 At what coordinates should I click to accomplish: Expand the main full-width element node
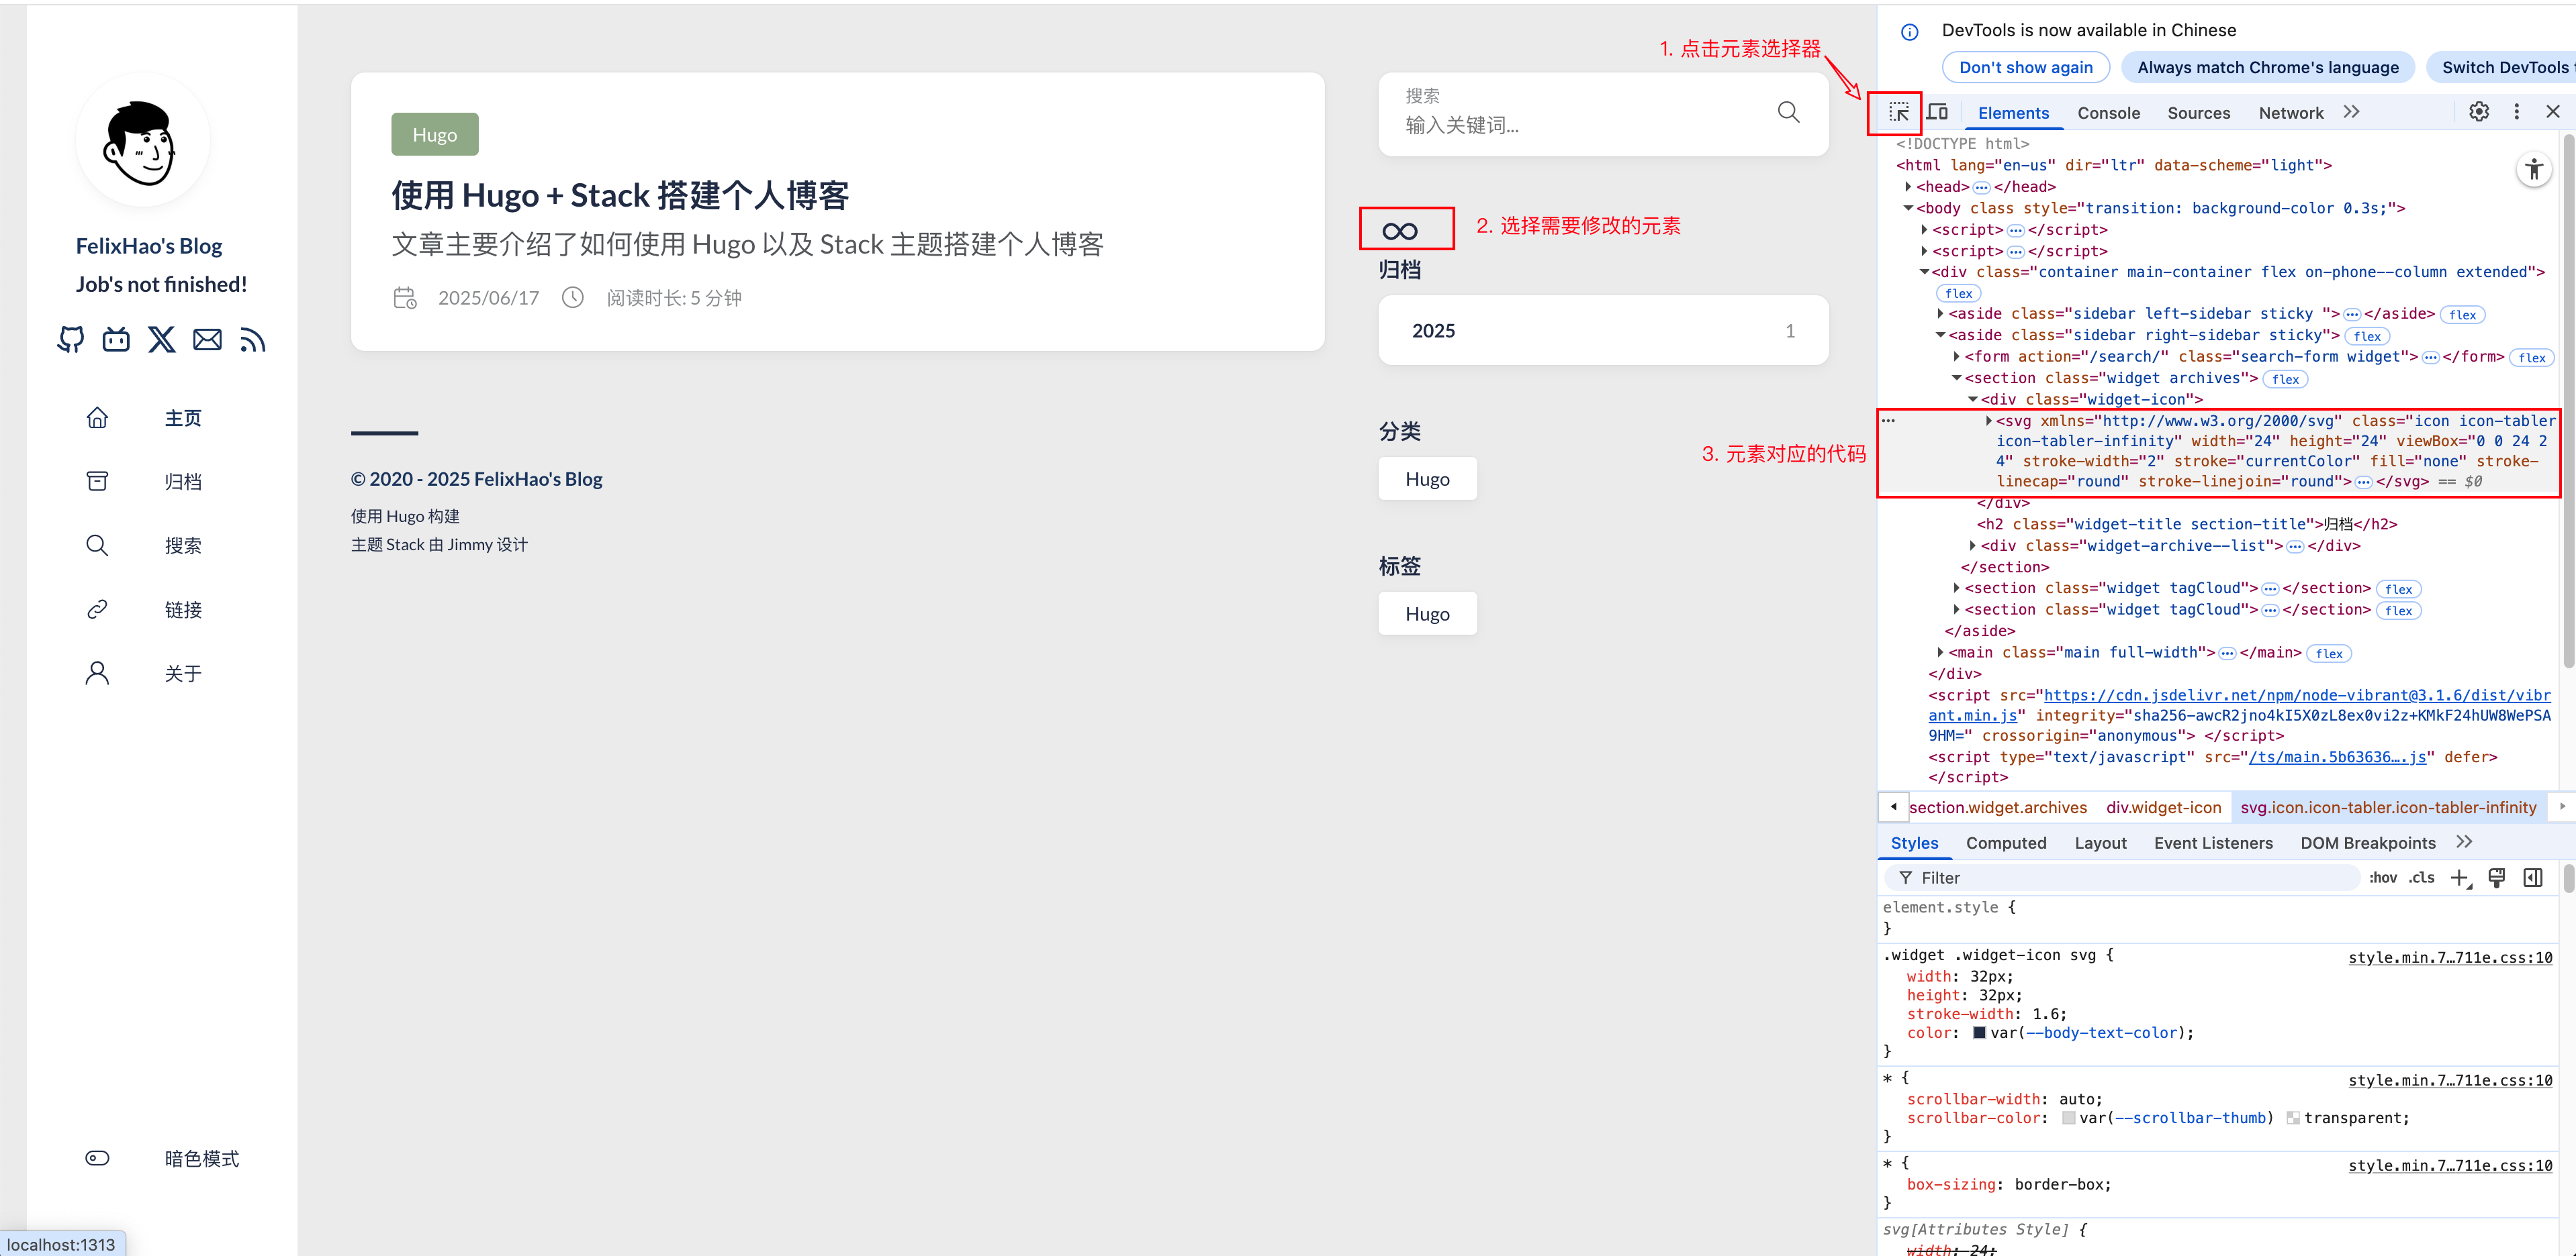1940,652
